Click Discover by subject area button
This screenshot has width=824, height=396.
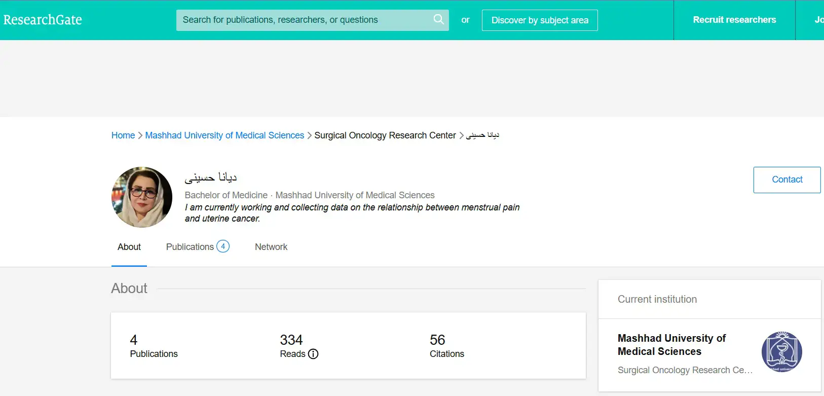(x=540, y=20)
